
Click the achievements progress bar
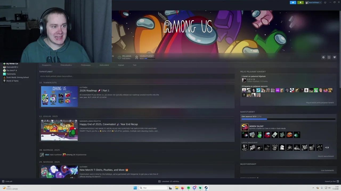click(288, 119)
